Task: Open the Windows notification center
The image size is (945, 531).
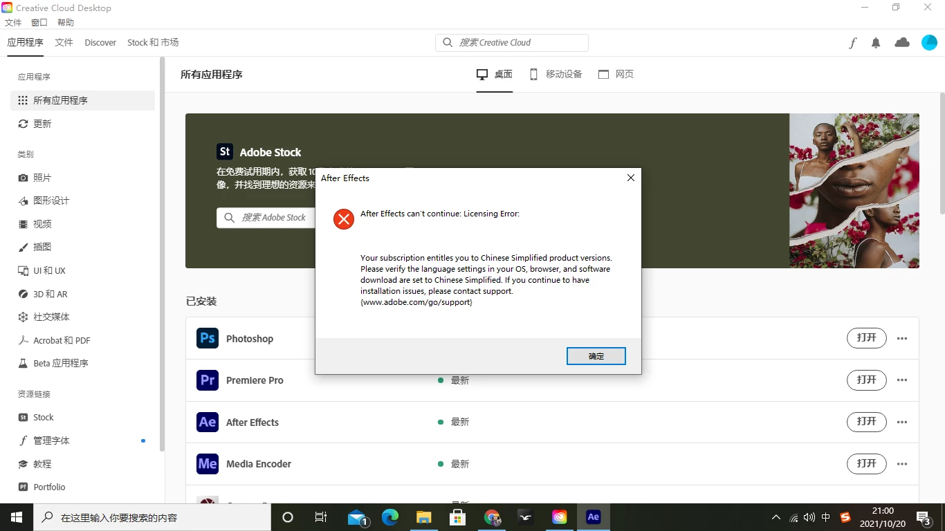Action: coord(924,517)
